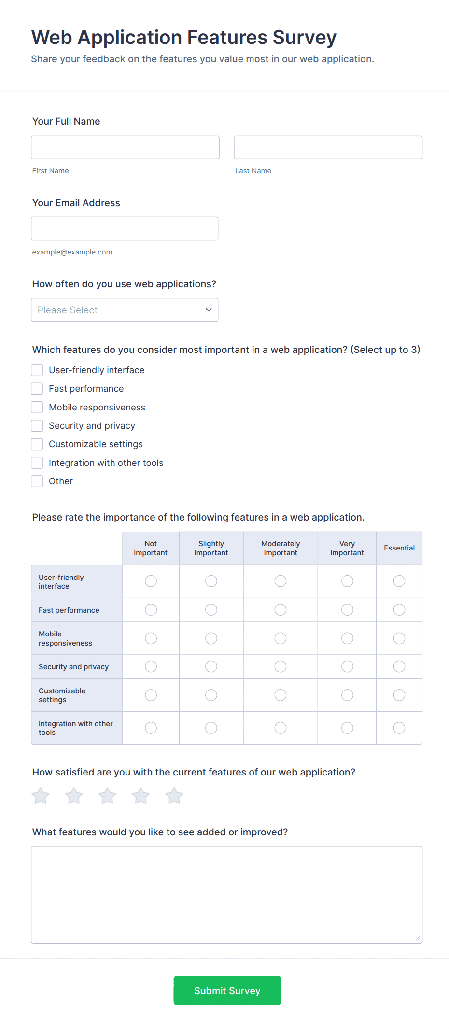Check the Fast performance checkbox

37,388
